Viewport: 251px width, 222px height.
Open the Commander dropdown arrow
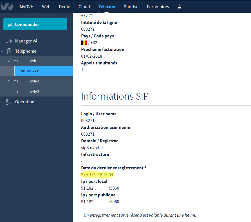click(62, 24)
